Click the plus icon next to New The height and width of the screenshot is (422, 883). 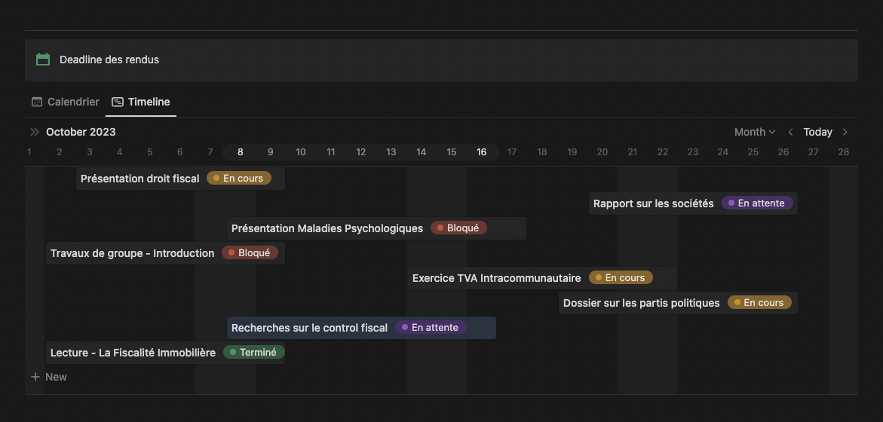35,377
